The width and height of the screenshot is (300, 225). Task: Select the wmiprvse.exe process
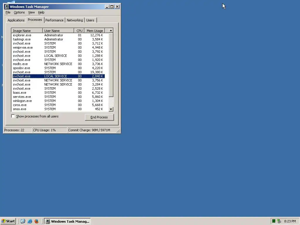[x=59, y=47]
